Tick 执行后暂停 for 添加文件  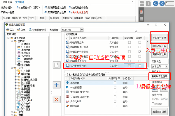click(x=115, y=83)
